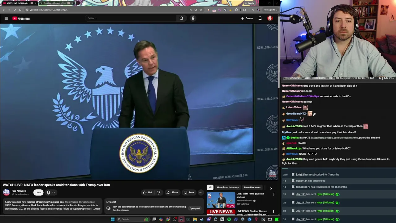Open Gemini in the browser title bar

pyautogui.click(x=249, y=3)
